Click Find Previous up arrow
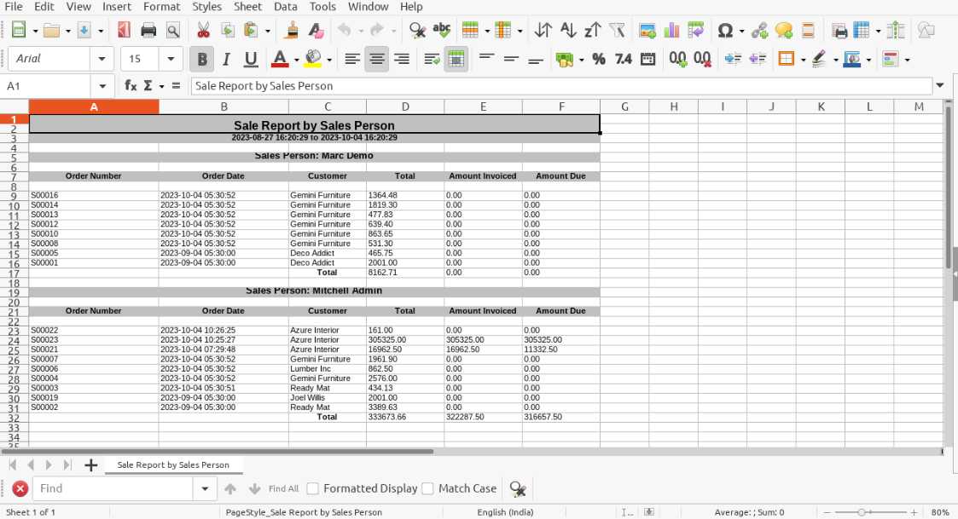958x519 pixels. [x=230, y=488]
